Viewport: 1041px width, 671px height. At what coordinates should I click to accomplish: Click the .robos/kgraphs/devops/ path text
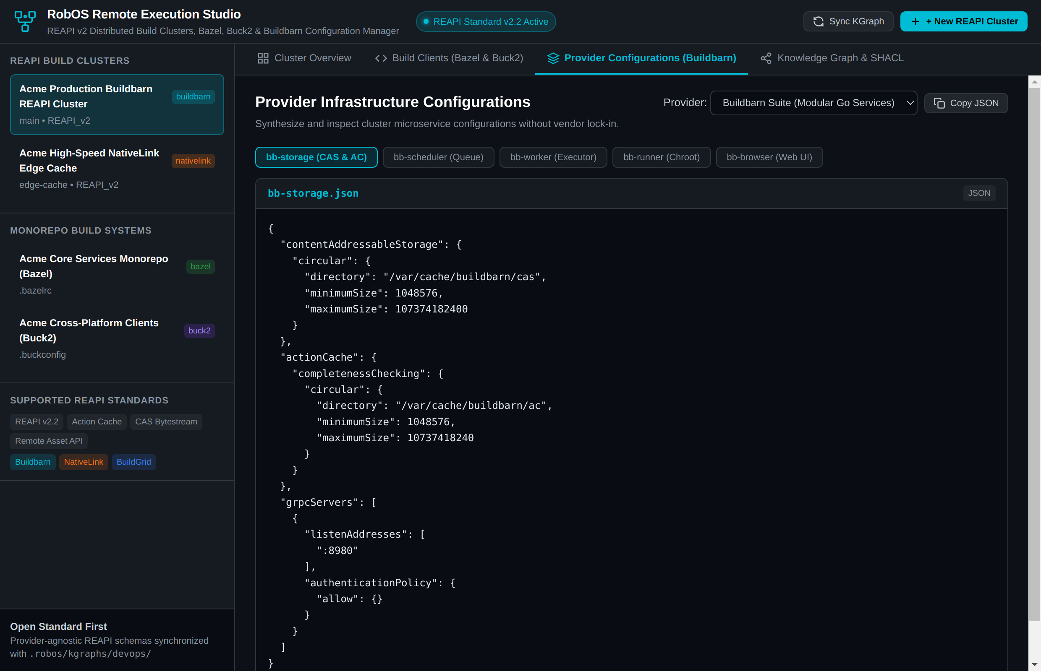(x=90, y=653)
